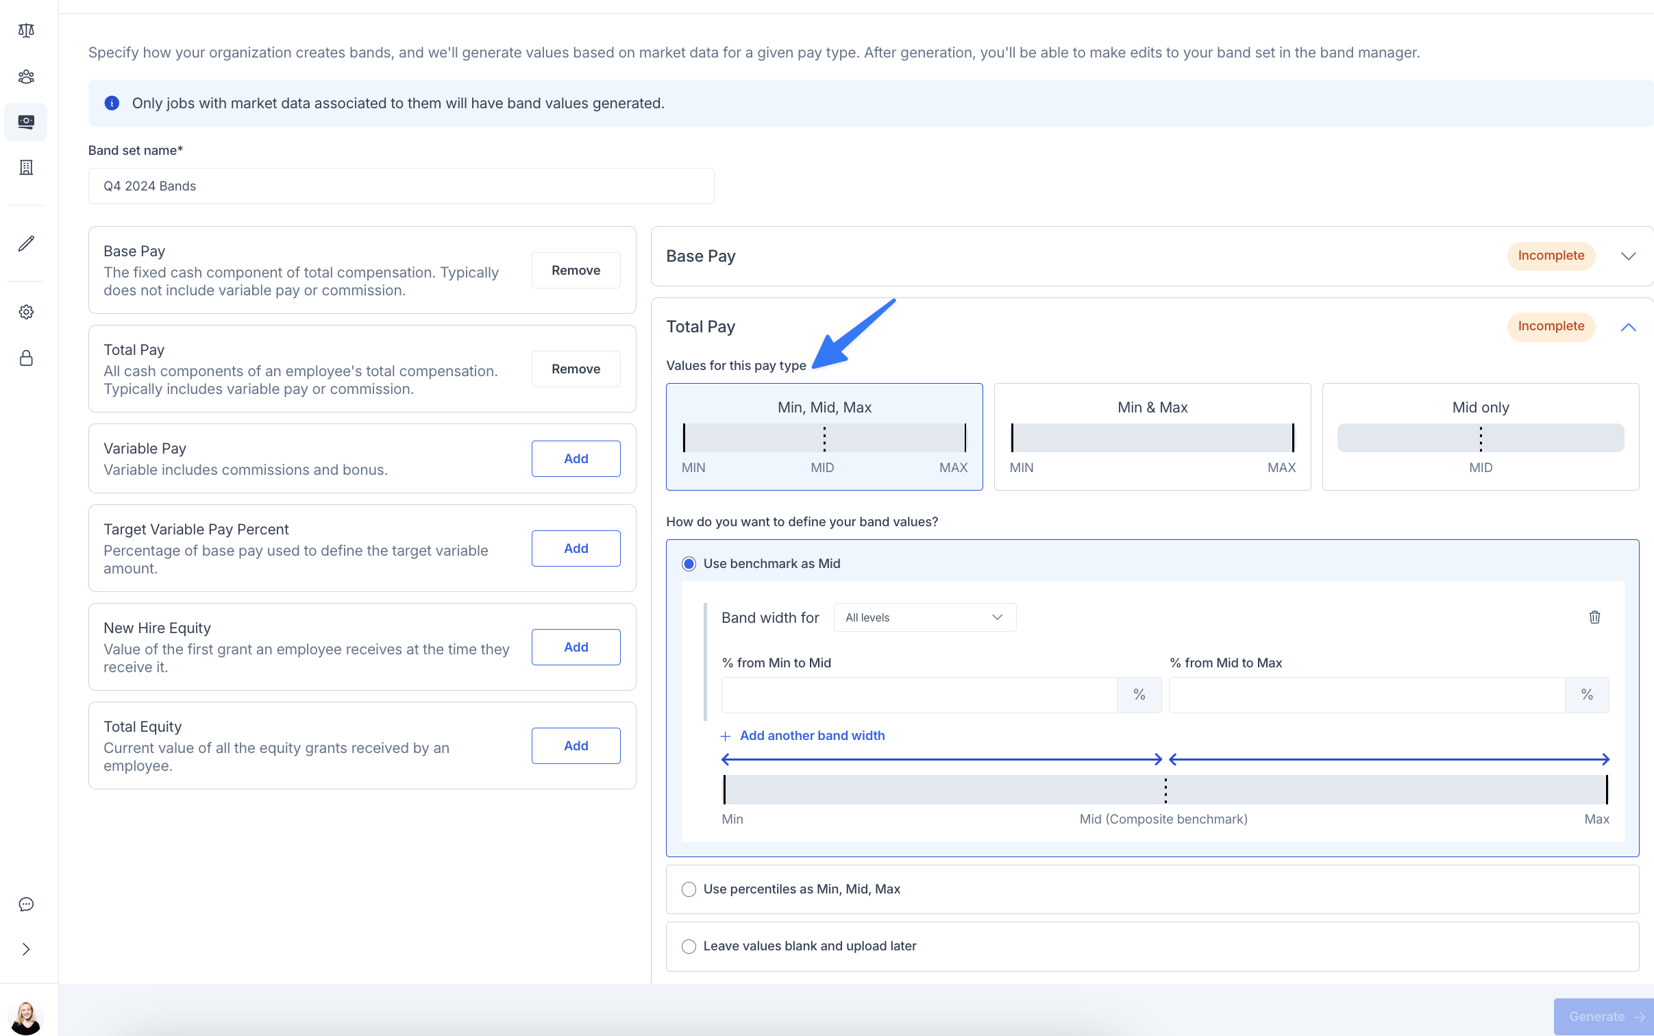Open the chat bubble icon
The width and height of the screenshot is (1654, 1036).
[x=26, y=904]
